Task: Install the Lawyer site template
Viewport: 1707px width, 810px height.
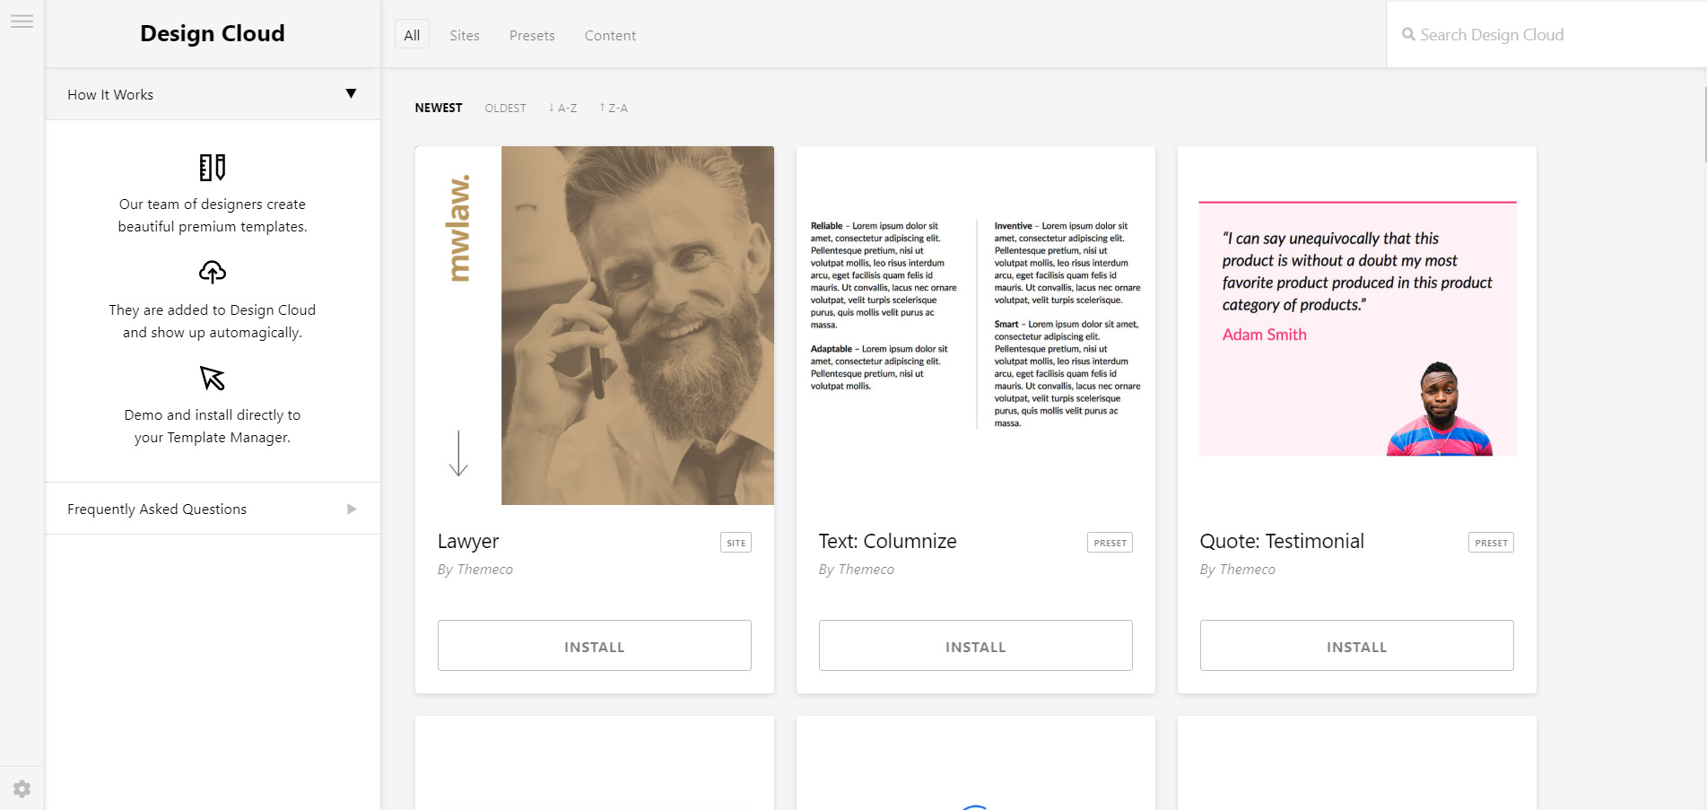Action: [x=595, y=646]
